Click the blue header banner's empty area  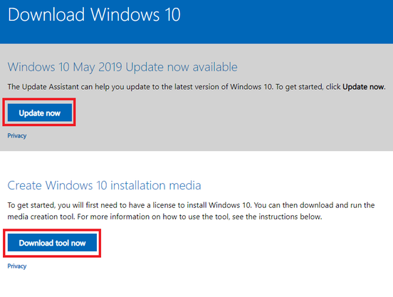coord(288,21)
